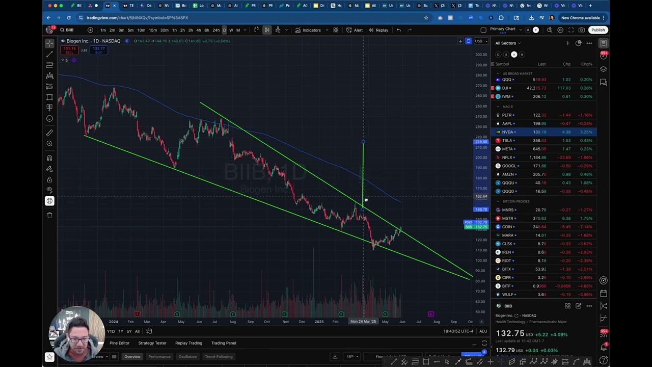Select the 5Y date range
This screenshot has width=652, height=367.
(x=129, y=331)
